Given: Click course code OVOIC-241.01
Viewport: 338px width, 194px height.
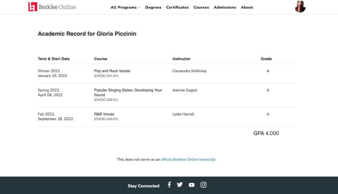Looking at the screenshot, I should click(106, 76).
